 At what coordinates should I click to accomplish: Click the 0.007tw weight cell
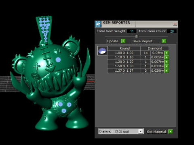tap(157, 62)
